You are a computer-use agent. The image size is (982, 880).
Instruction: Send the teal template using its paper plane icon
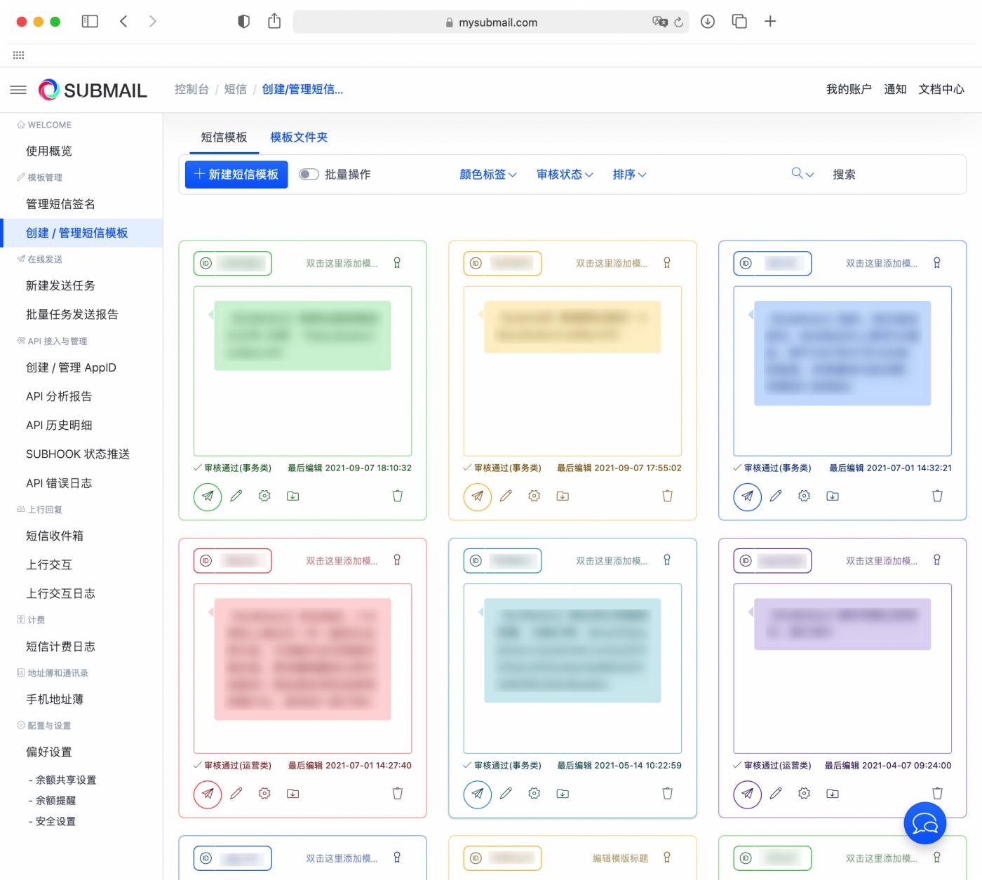[477, 794]
